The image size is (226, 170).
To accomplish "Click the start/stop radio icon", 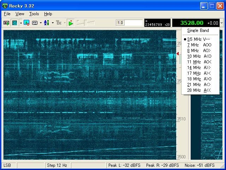I will [x=6, y=23].
